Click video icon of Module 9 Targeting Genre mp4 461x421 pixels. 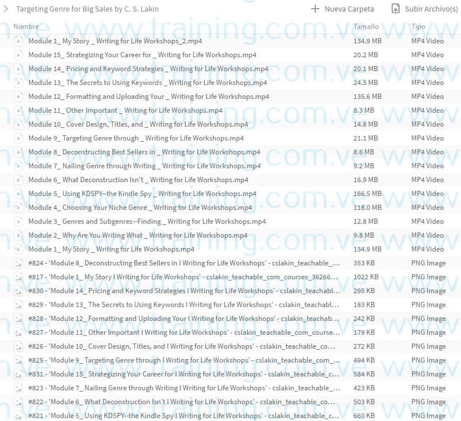(x=19, y=138)
